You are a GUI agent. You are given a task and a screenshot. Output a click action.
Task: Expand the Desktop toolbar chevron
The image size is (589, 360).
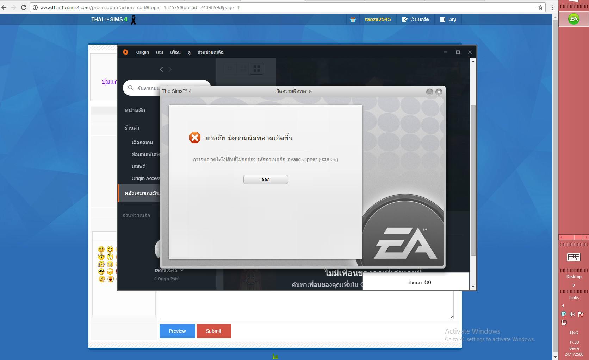tap(574, 285)
